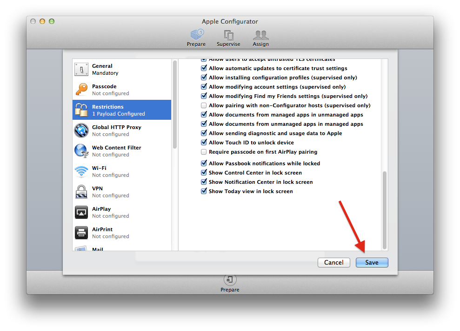The height and width of the screenshot is (331, 460).
Task: Enable pairing with non-Configurator hosts
Action: pos(204,105)
